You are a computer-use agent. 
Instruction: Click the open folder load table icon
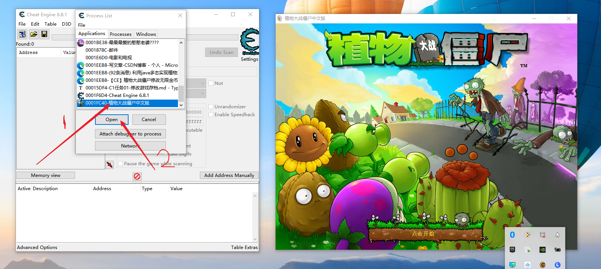pyautogui.click(x=34, y=34)
